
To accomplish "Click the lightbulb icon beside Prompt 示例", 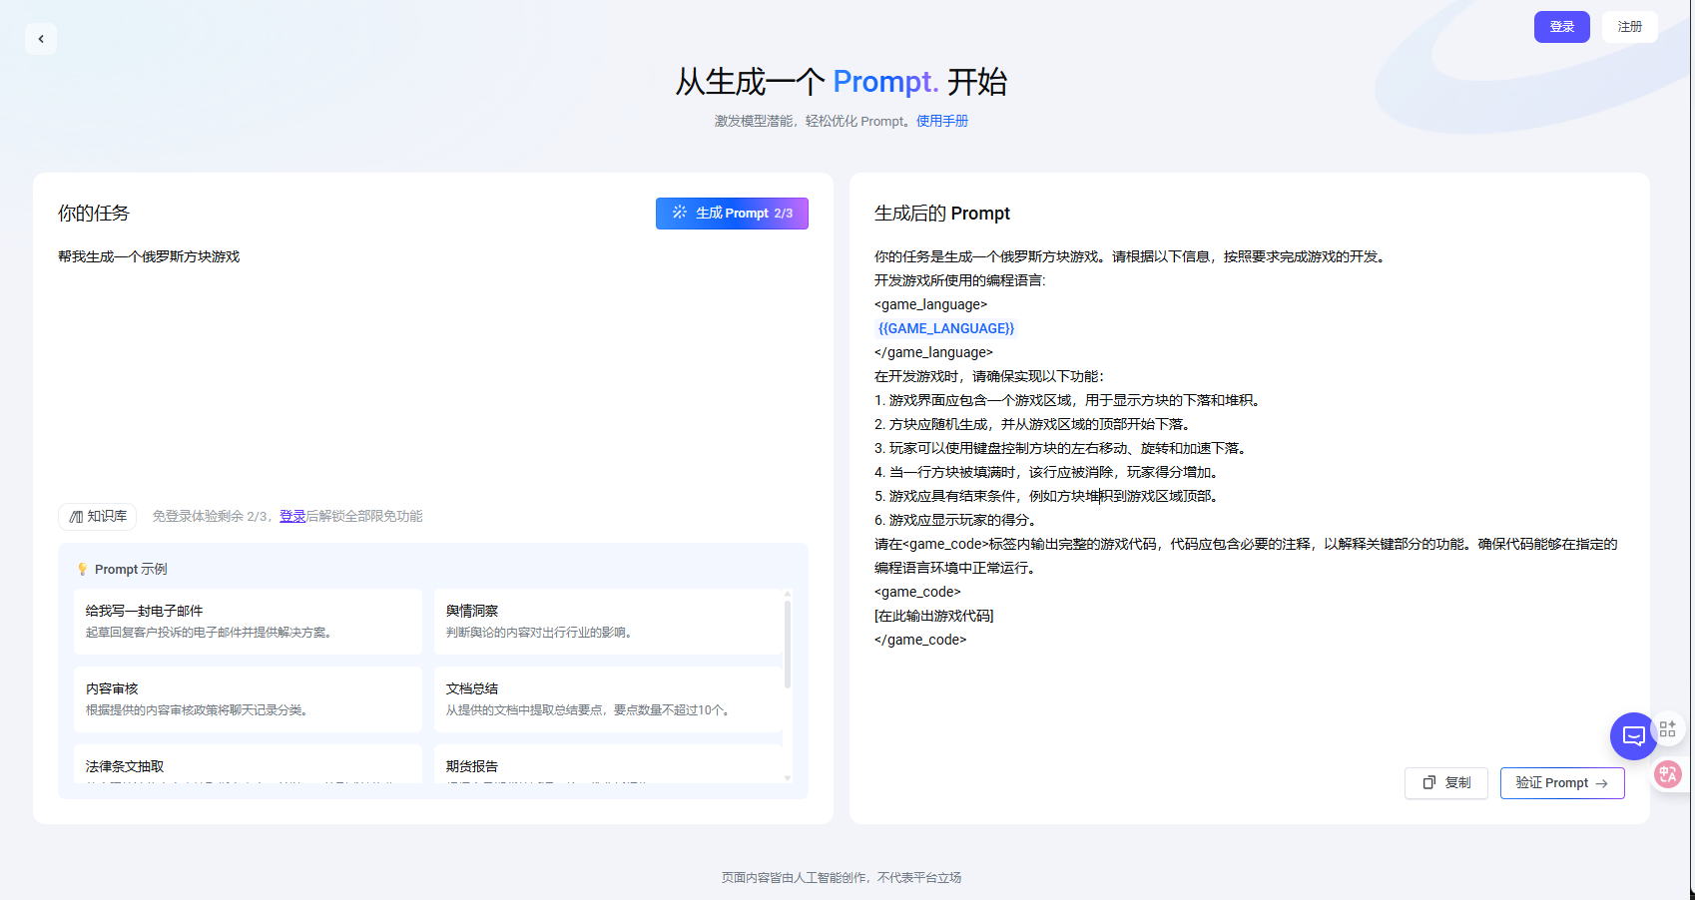I will pos(83,569).
